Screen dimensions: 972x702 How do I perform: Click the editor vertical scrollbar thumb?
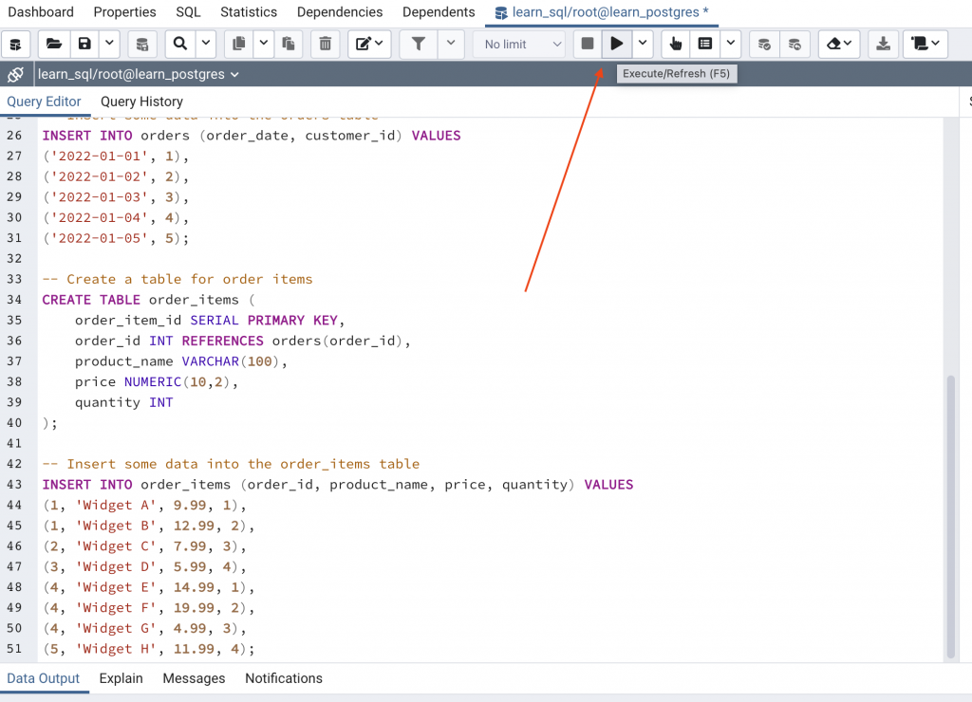click(x=951, y=517)
